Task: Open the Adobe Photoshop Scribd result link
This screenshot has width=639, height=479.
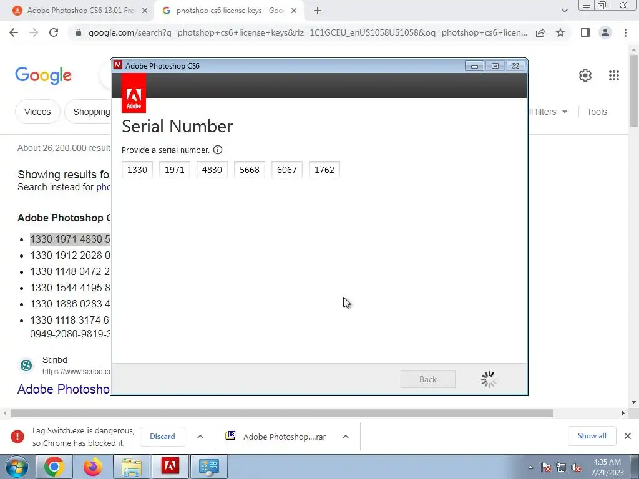Action: click(63, 389)
